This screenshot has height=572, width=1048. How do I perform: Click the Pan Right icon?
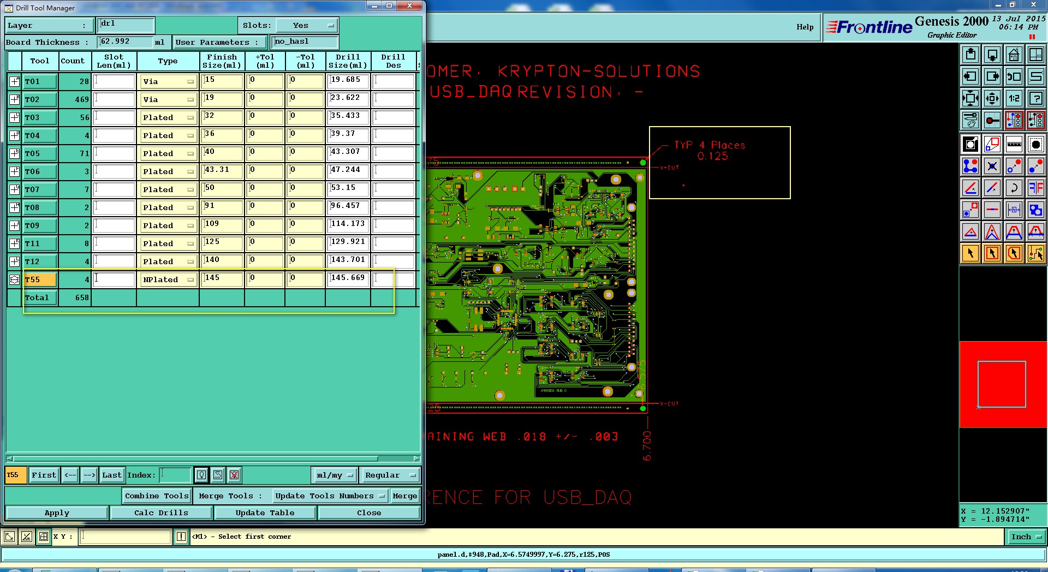coord(992,76)
